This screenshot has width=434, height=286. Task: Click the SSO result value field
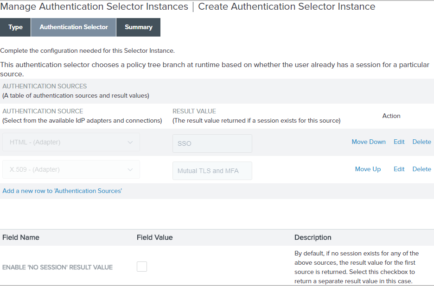(212, 143)
